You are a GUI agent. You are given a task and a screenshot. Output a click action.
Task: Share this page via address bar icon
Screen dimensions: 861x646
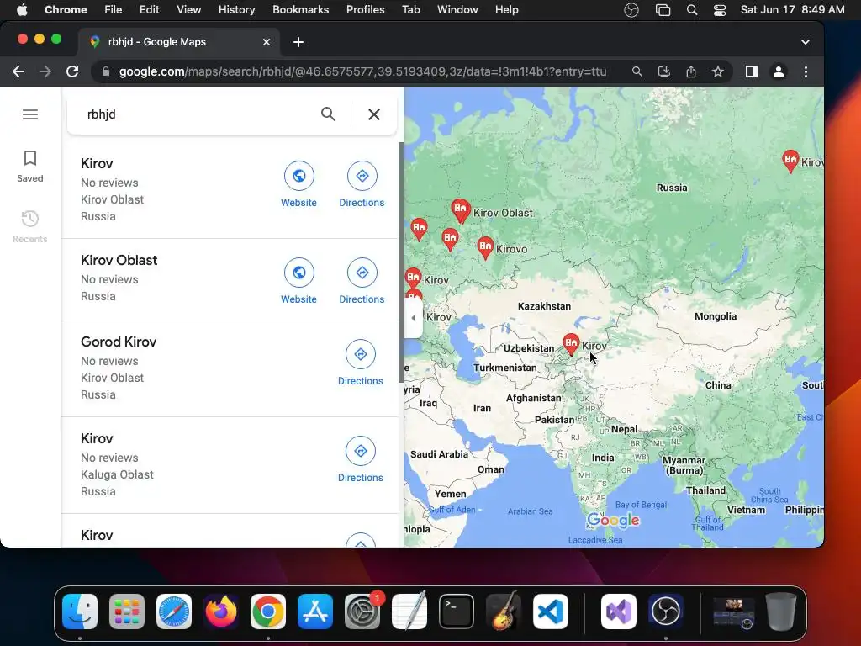pos(691,71)
